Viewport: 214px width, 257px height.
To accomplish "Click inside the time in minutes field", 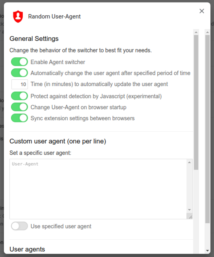I will point(20,84).
